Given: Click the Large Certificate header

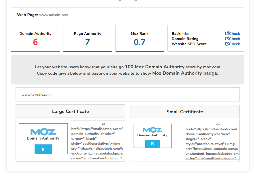Looking at the screenshot, I should pos(71,111).
